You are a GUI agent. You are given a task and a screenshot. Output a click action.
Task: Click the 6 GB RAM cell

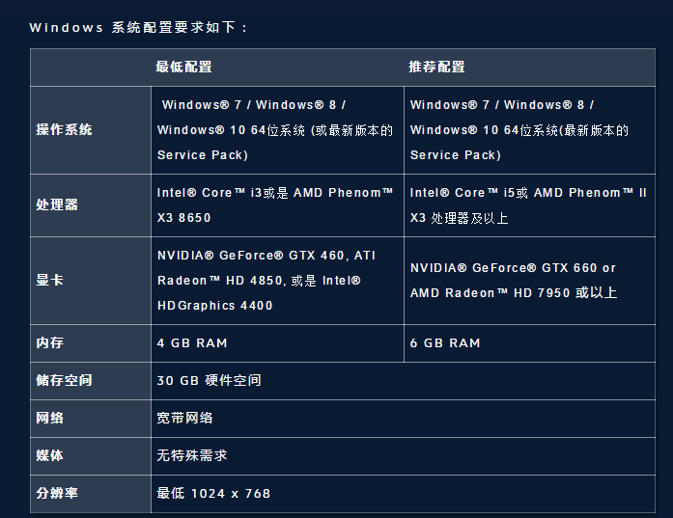tap(445, 343)
